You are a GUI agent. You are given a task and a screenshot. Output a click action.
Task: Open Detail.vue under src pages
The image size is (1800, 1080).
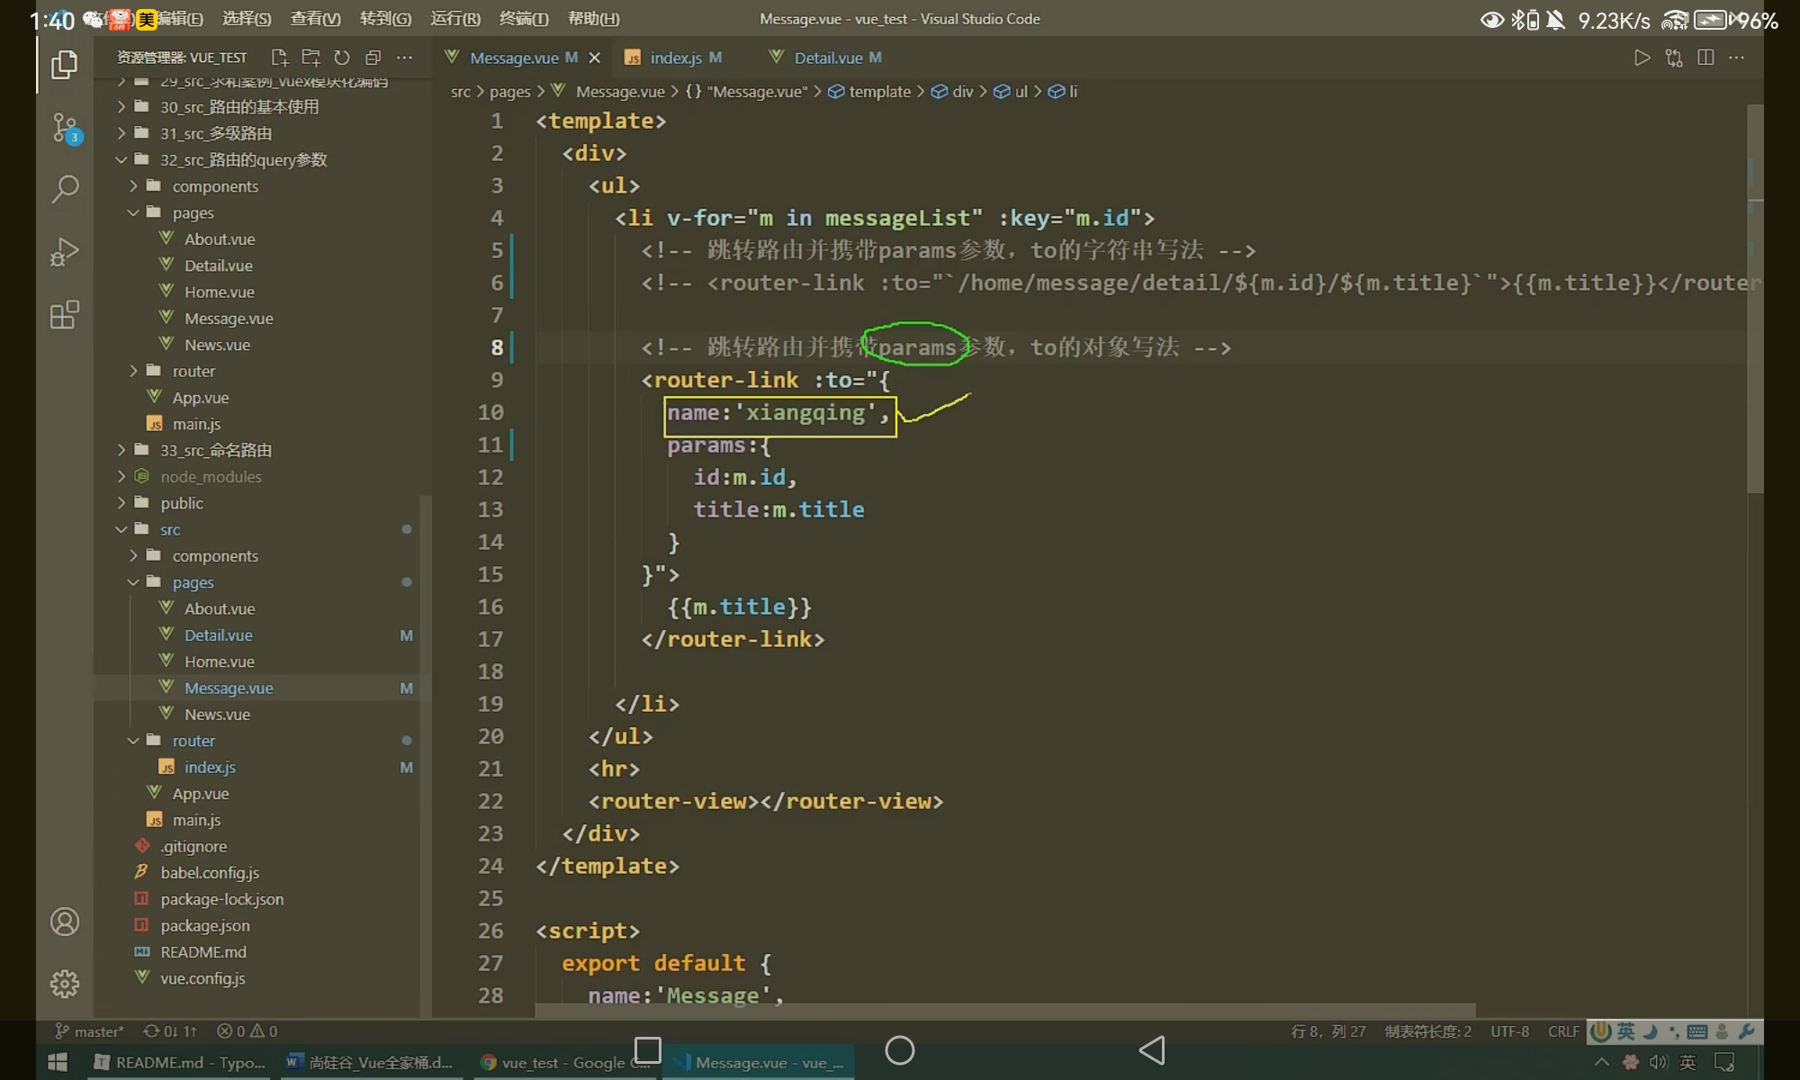pyautogui.click(x=219, y=635)
